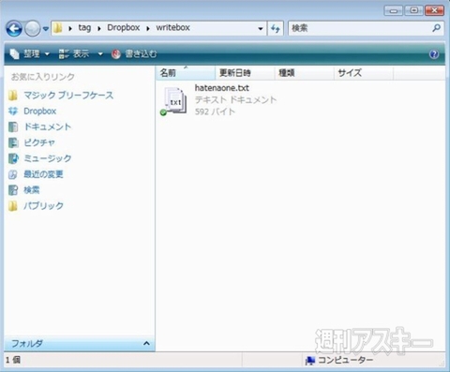450x372 pixels.
Task: Click the sidebar 検索 saved search icon
Action: pos(13,190)
